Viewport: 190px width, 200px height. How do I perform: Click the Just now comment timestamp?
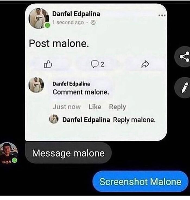pos(66,107)
